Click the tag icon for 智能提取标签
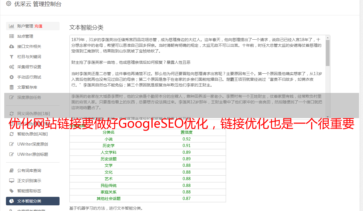The width and height of the screenshot is (363, 211). (12, 191)
